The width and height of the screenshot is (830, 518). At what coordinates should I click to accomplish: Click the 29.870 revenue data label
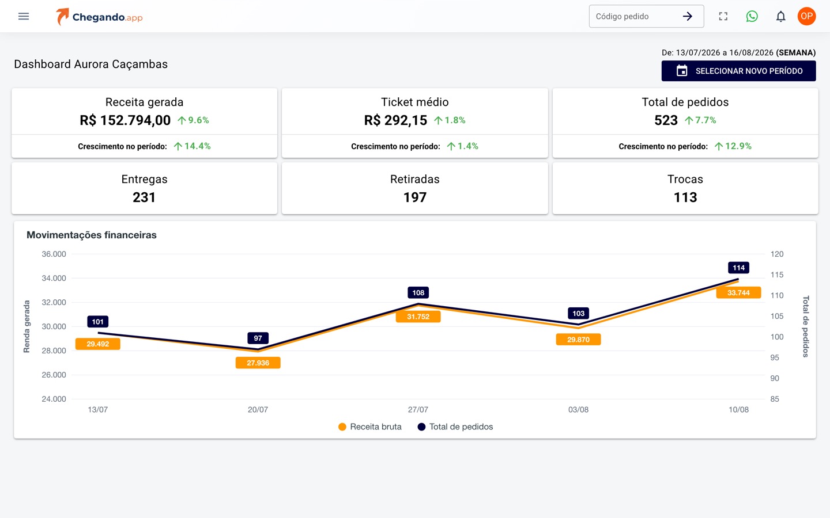click(579, 340)
